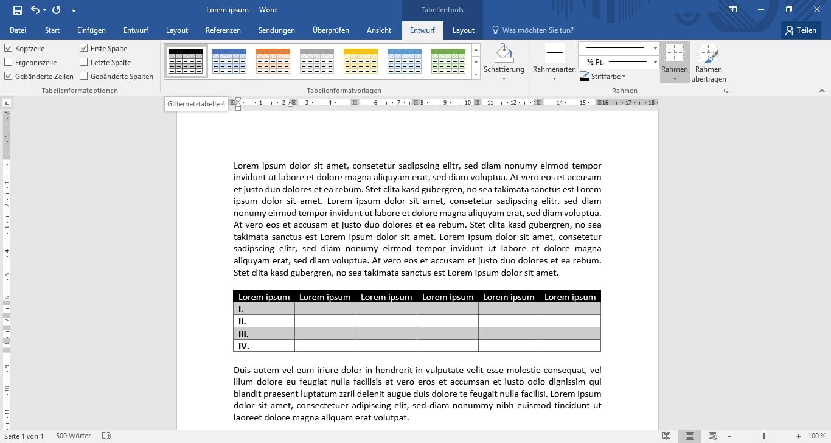Image resolution: width=831 pixels, height=443 pixels.
Task: Click Rahmen übertragen border painter icon
Action: pyautogui.click(x=708, y=53)
